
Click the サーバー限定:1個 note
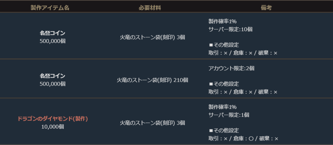pyautogui.click(x=229, y=115)
